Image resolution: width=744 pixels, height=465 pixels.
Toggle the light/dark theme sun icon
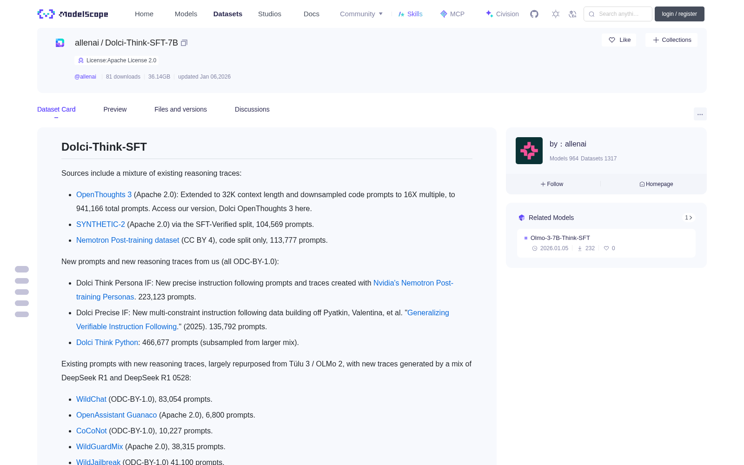click(556, 14)
